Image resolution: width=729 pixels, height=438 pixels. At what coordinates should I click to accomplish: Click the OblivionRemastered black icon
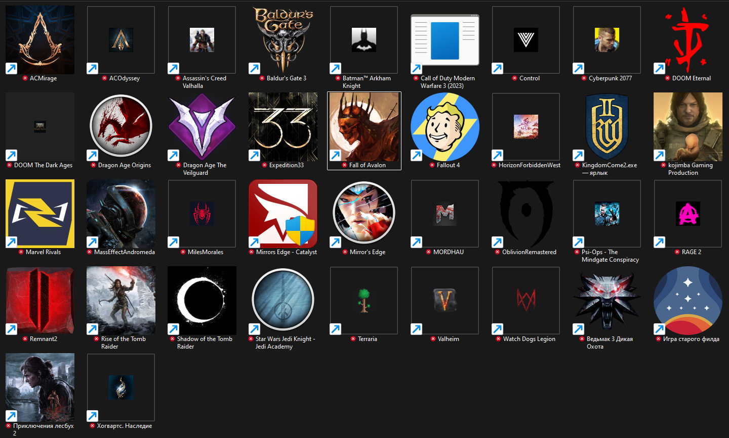pos(526,214)
